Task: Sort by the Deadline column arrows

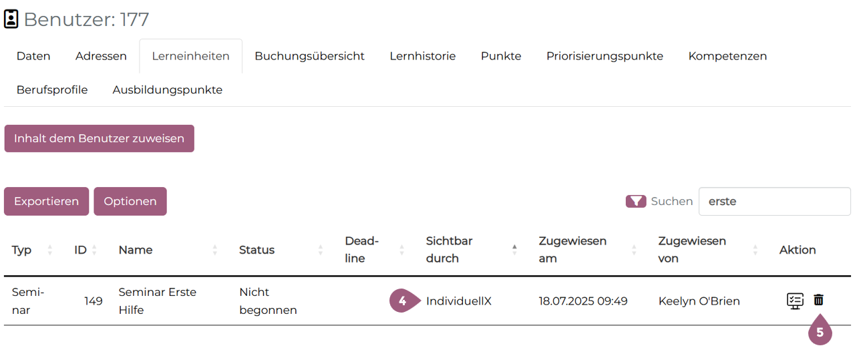Action: click(x=401, y=250)
